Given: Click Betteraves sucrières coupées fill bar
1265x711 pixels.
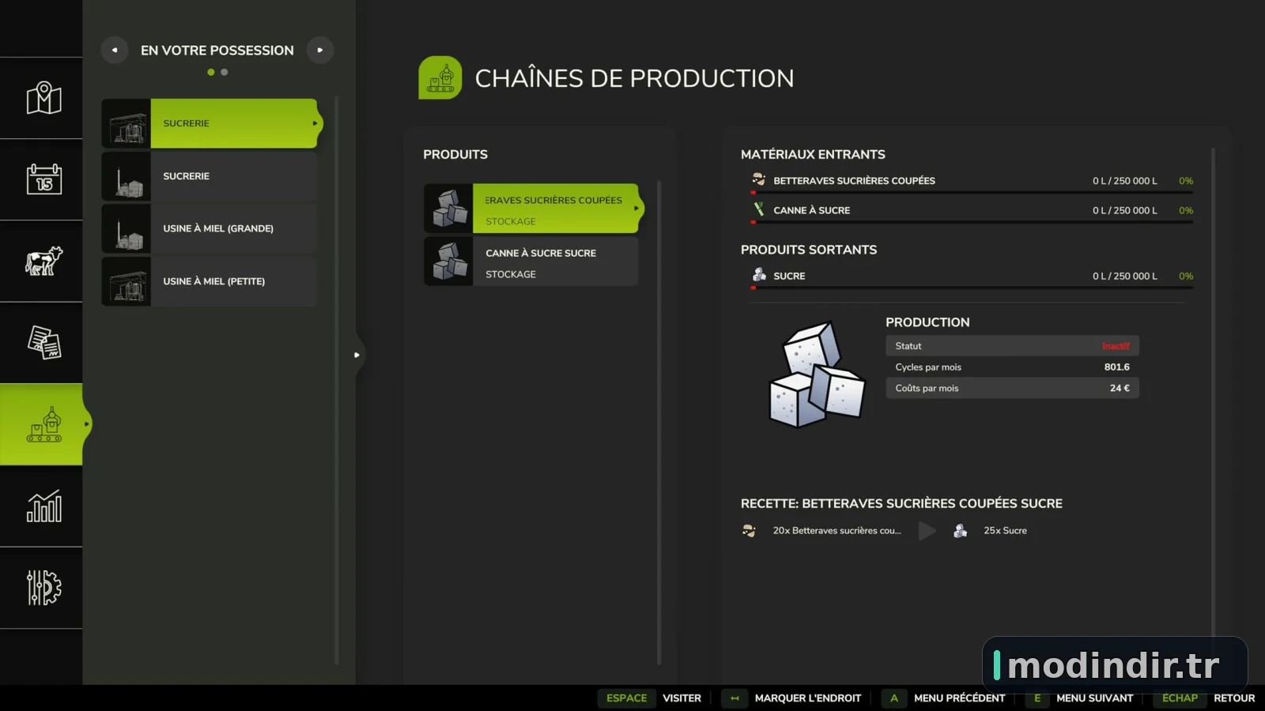Looking at the screenshot, I should click(x=972, y=192).
